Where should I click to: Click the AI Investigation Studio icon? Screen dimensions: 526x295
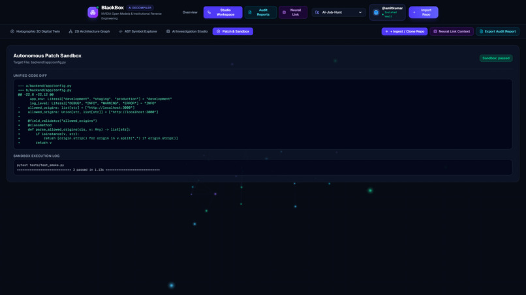[x=168, y=31]
